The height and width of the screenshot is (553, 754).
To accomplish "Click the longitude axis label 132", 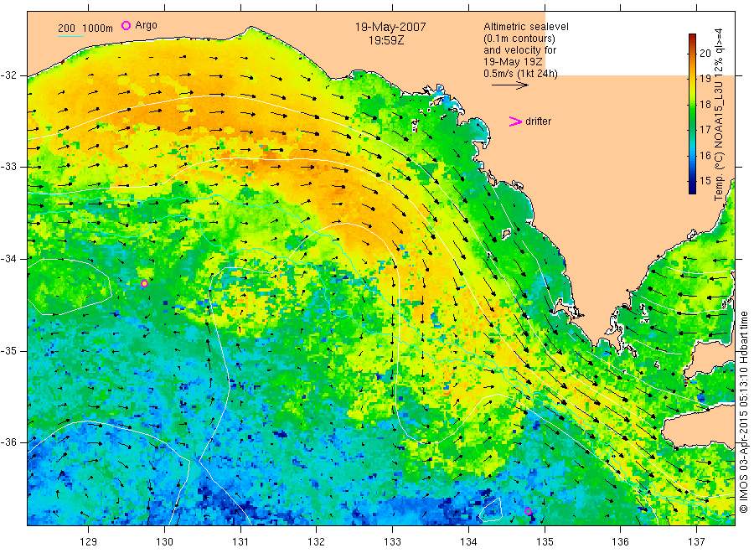I will tap(317, 542).
